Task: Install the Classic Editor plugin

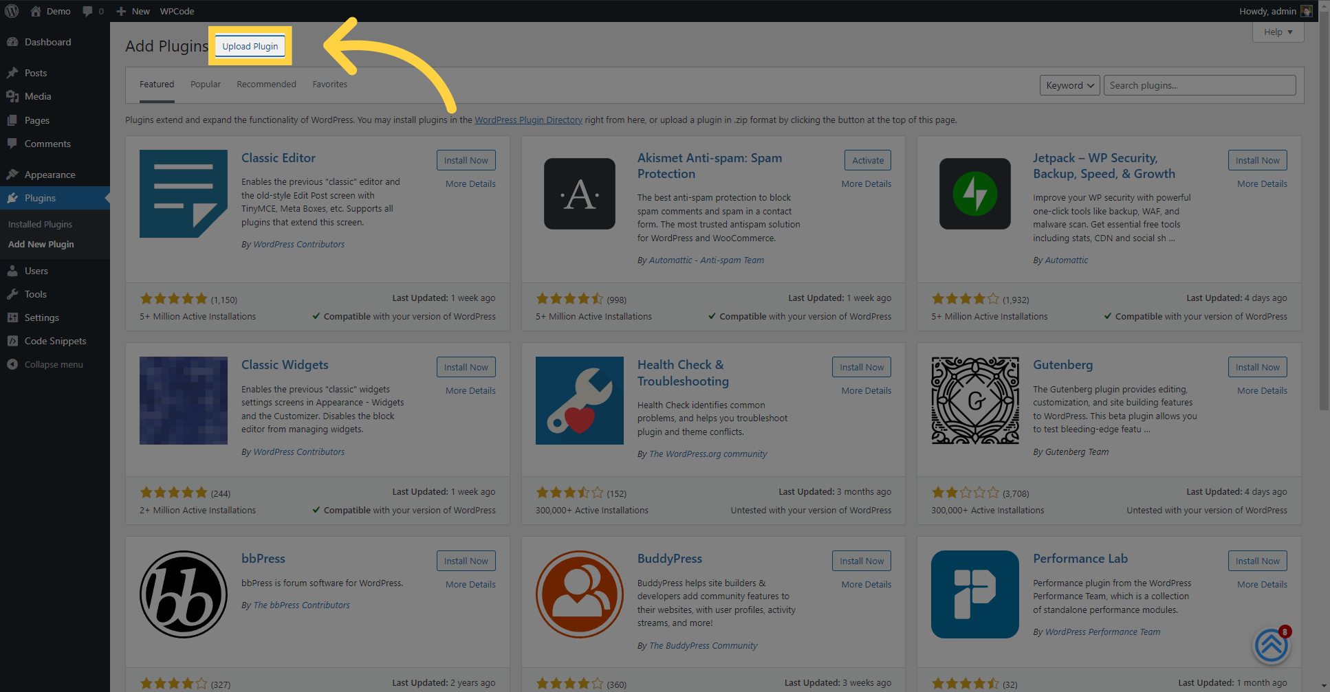Action: point(466,160)
